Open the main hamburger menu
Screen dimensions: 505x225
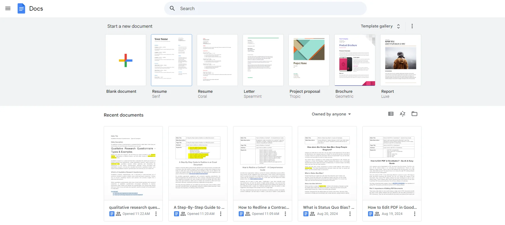(8, 8)
